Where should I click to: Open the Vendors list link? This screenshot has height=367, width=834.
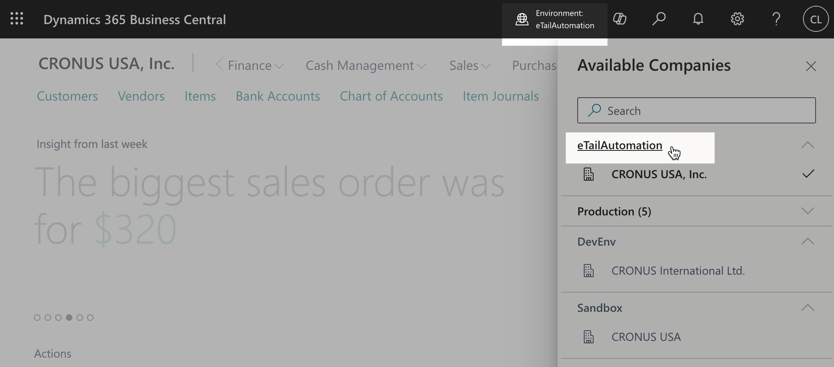141,96
